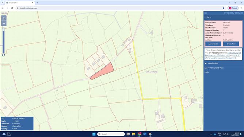Click the County value Cavan
The height and width of the screenshot is (137, 244).
(15, 129)
